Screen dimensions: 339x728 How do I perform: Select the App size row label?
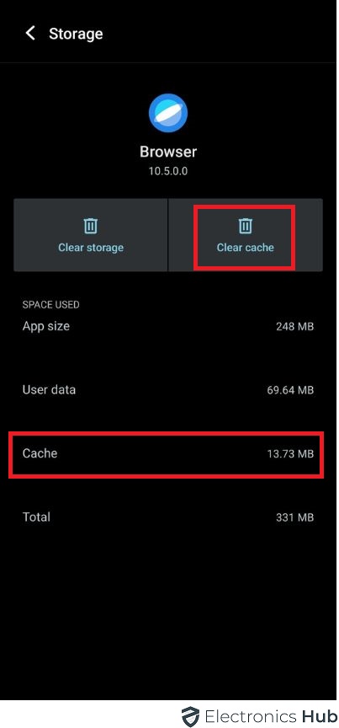pyautogui.click(x=46, y=326)
